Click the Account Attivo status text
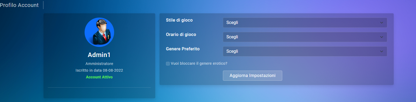This screenshot has height=102, width=416. [x=99, y=77]
